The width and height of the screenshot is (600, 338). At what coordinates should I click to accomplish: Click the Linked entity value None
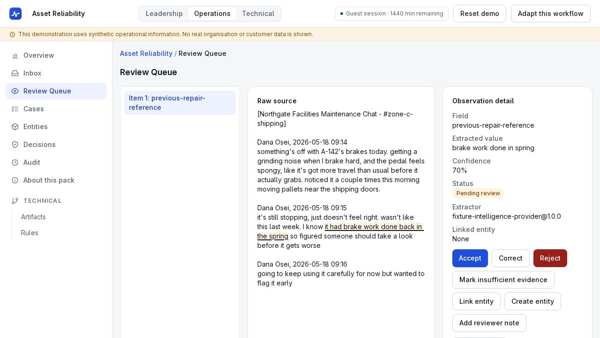461,239
